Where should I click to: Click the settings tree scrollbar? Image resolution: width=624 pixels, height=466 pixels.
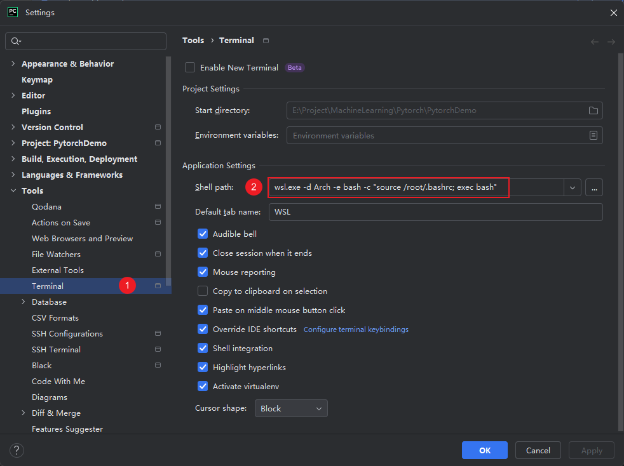[x=168, y=171]
